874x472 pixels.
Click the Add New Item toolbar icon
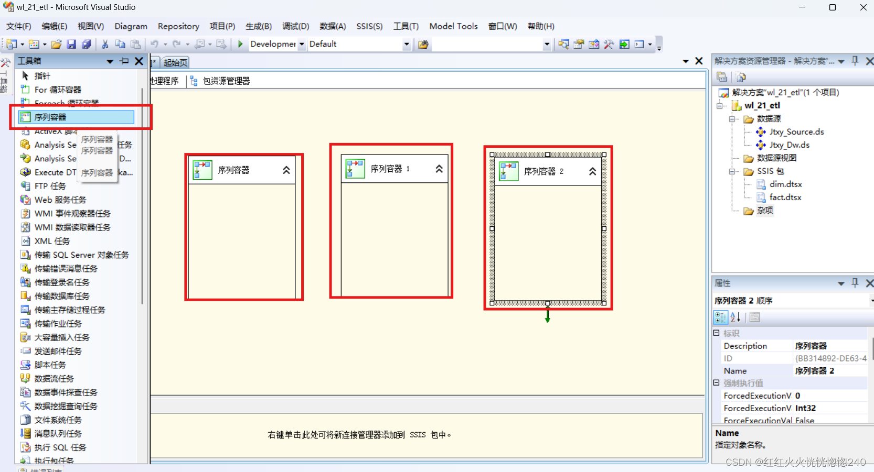pos(35,45)
